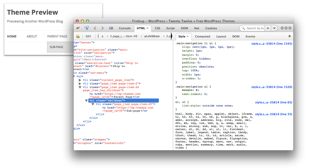Viewport: 309px width, 168px height.
Task: Click HOME in Theme Preview menu
Action: click(x=12, y=36)
